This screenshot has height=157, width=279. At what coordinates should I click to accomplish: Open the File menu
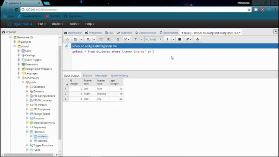[x=42, y=24]
